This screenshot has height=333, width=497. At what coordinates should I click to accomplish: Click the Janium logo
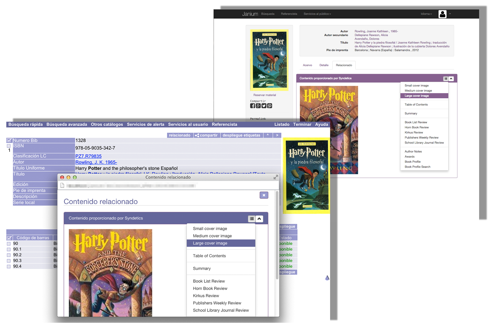pyautogui.click(x=250, y=14)
